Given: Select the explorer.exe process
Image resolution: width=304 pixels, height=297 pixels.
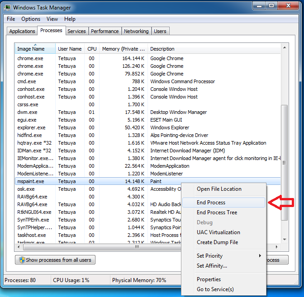Looking at the screenshot, I should (x=148, y=127).
